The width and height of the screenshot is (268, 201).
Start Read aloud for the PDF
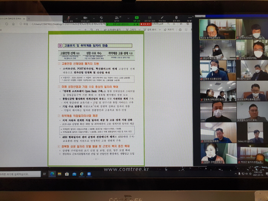point(112,30)
